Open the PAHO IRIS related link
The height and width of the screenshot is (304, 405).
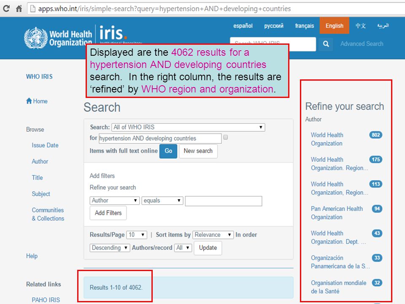[x=46, y=300]
